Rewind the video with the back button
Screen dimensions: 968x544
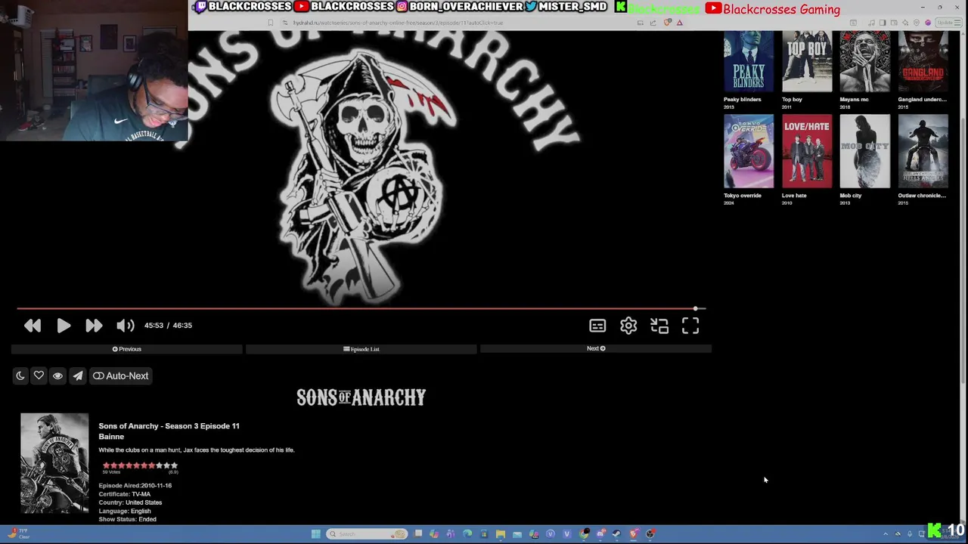(33, 326)
